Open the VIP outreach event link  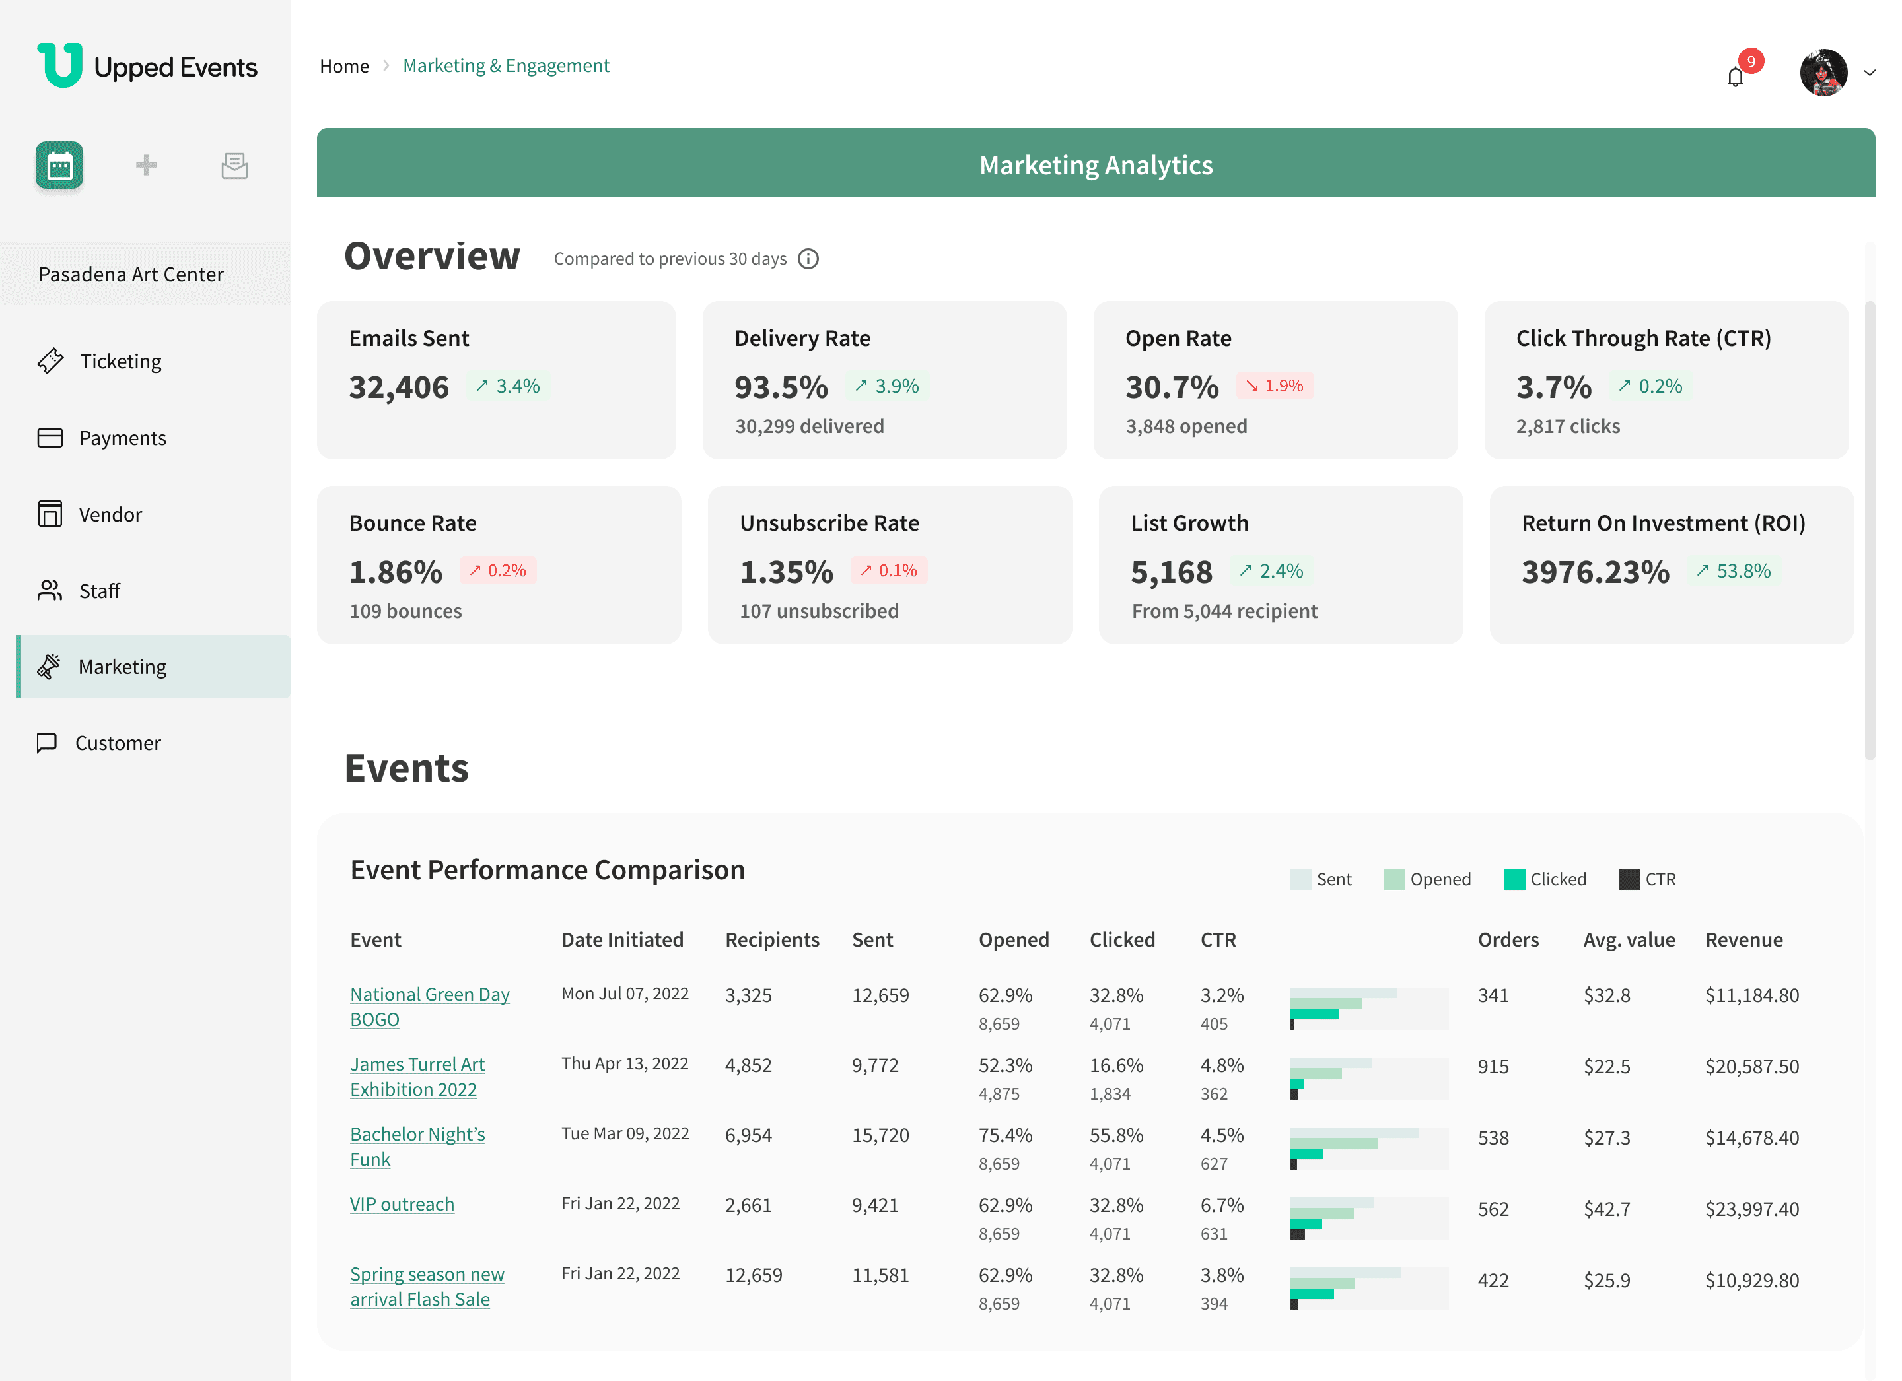coord(402,1204)
